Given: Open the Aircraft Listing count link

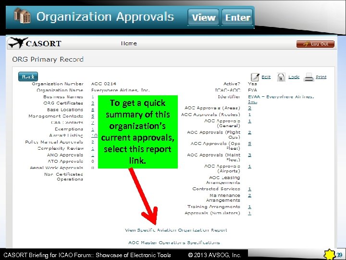Looking at the screenshot, I should click(94, 135).
